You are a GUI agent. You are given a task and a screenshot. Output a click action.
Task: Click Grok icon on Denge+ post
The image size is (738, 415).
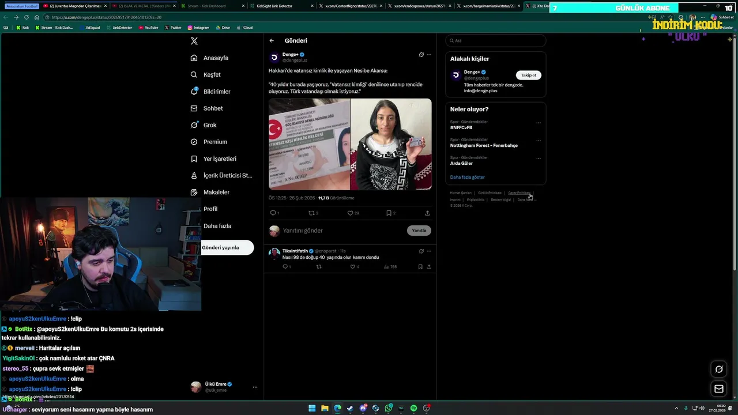pyautogui.click(x=421, y=55)
